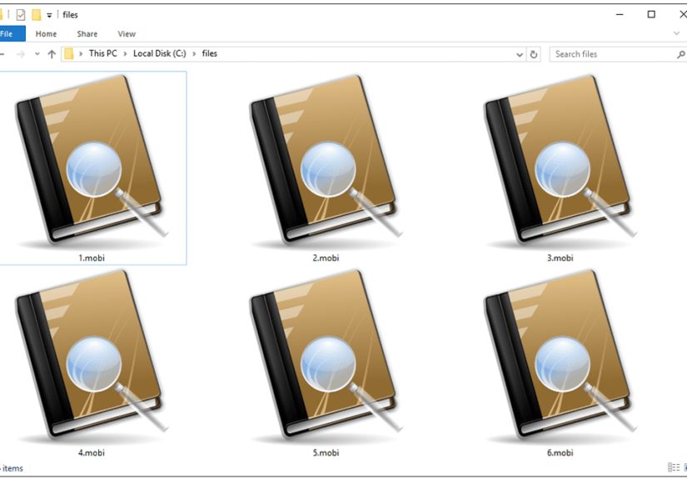Go forward with the forward arrow
The height and width of the screenshot is (479, 687).
pos(20,54)
